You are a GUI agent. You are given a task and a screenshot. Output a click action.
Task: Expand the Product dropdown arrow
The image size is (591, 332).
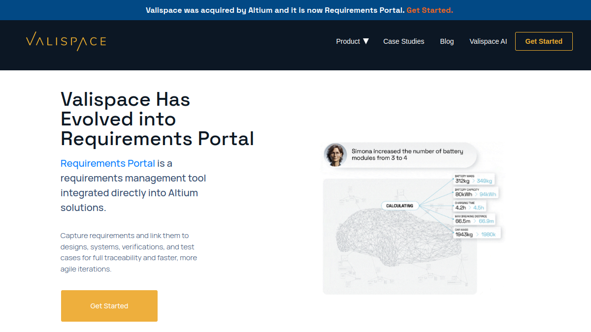click(366, 41)
